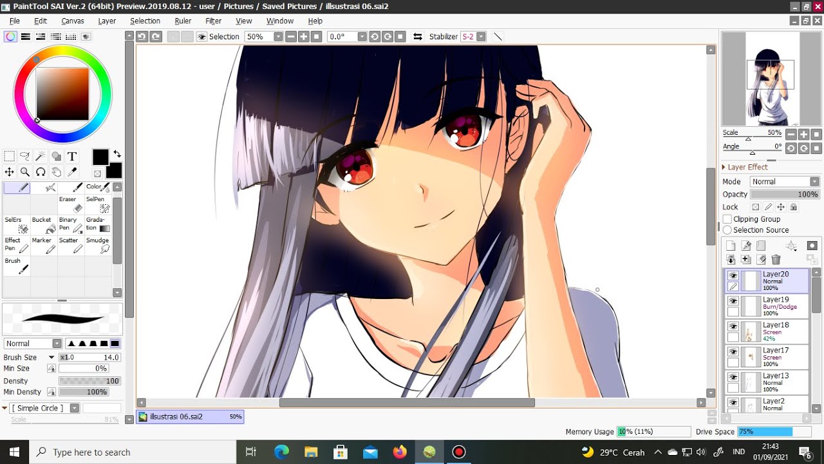The width and height of the screenshot is (824, 464).
Task: Select the rectangular Selection tool
Action: point(10,156)
